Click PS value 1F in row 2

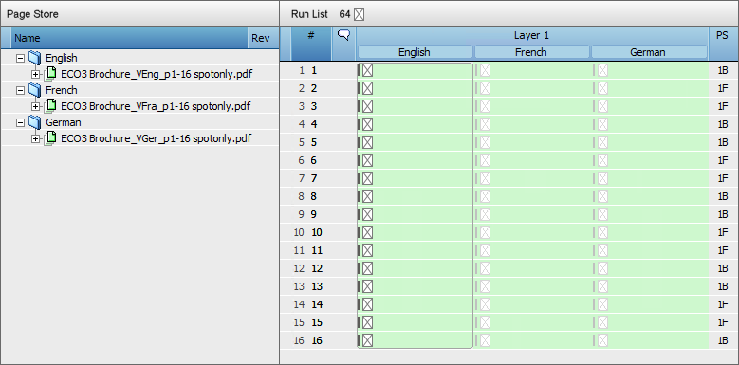(x=723, y=88)
